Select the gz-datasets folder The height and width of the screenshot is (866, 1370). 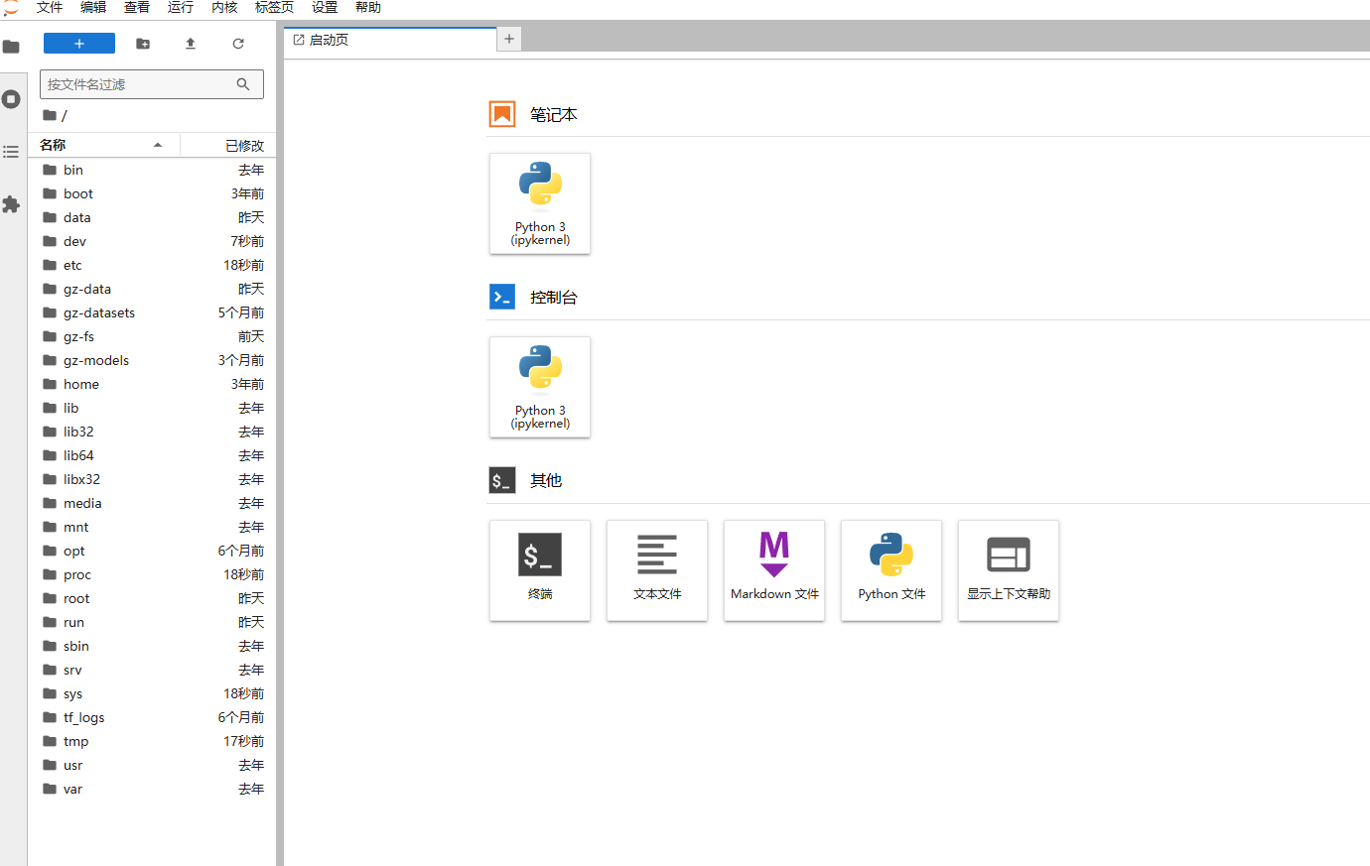tap(99, 312)
